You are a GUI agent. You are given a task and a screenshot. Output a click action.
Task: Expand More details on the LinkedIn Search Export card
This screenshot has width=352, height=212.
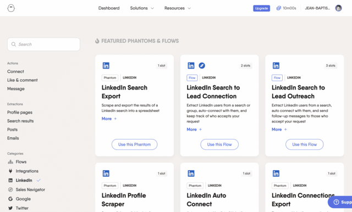point(109,119)
